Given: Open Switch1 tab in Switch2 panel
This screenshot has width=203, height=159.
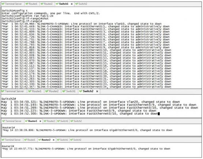Looking at the screenshot, I should (69, 91).
